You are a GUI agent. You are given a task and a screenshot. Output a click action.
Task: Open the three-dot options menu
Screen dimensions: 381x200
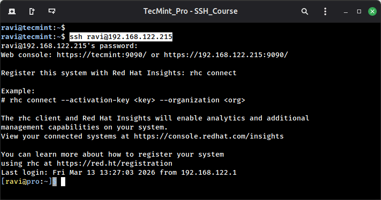[x=325, y=10]
